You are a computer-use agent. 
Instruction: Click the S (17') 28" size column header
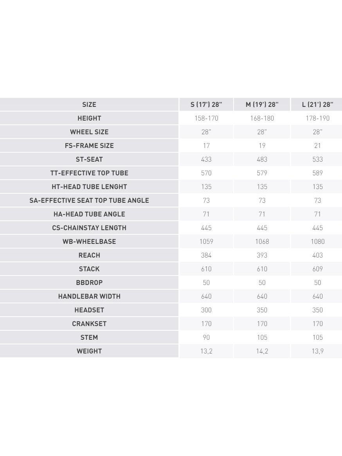click(206, 105)
